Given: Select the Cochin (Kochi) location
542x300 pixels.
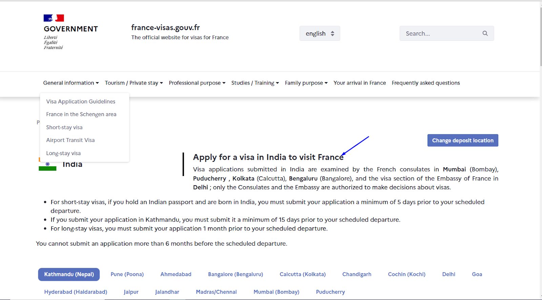Looking at the screenshot, I should (x=406, y=274).
